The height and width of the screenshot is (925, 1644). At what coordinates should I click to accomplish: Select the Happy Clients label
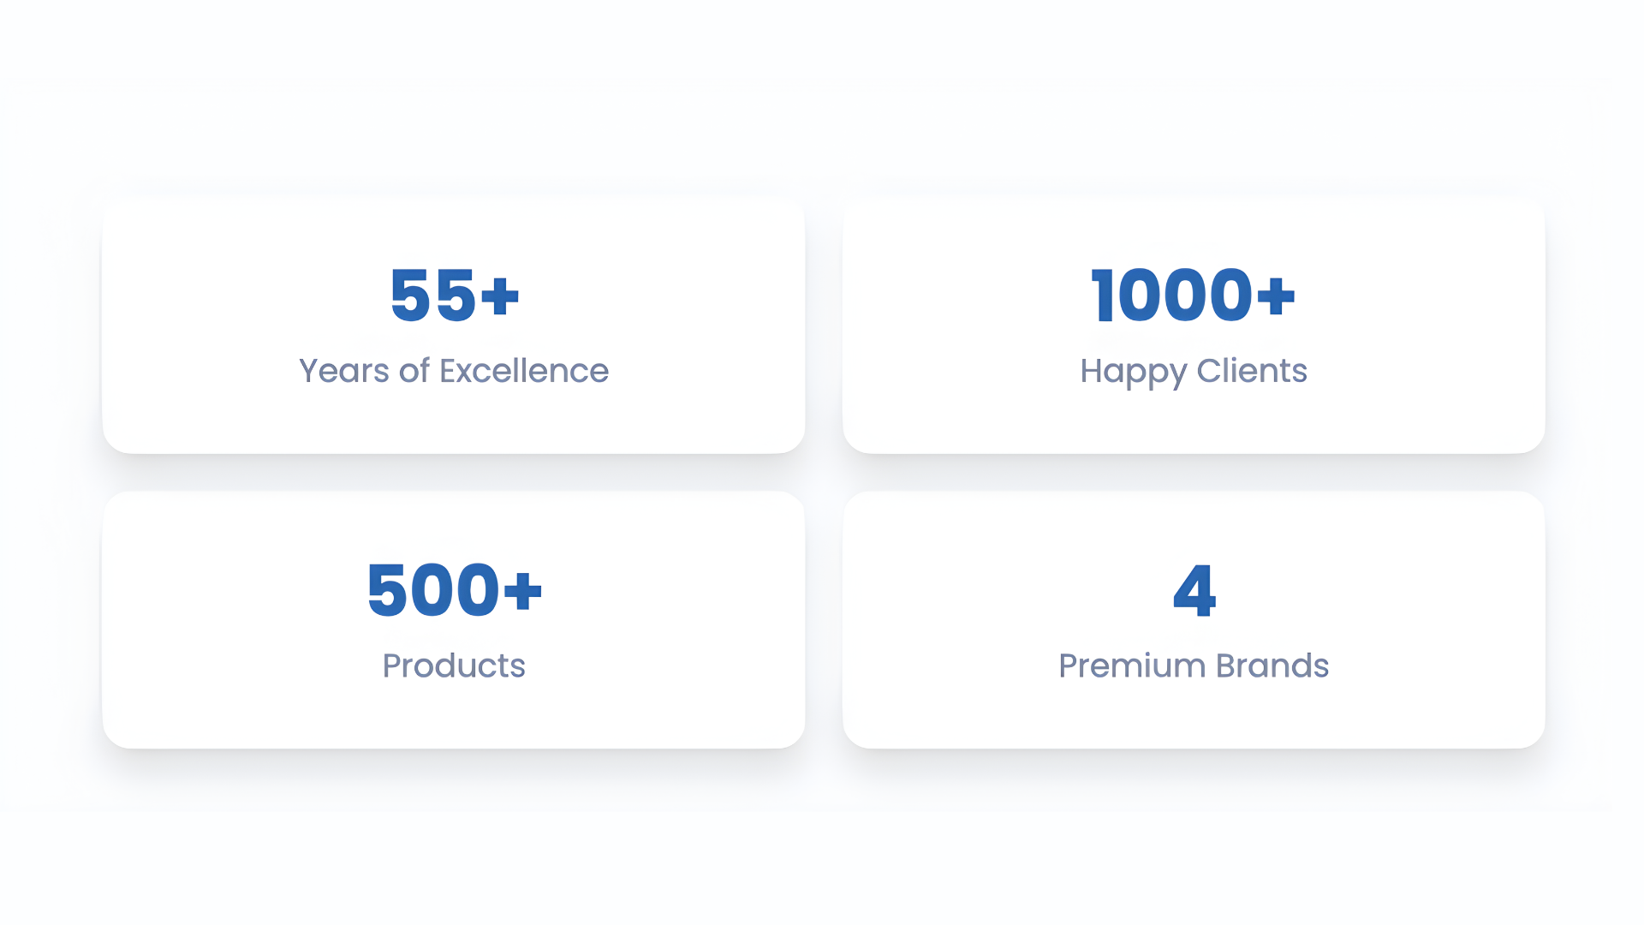[1194, 371]
